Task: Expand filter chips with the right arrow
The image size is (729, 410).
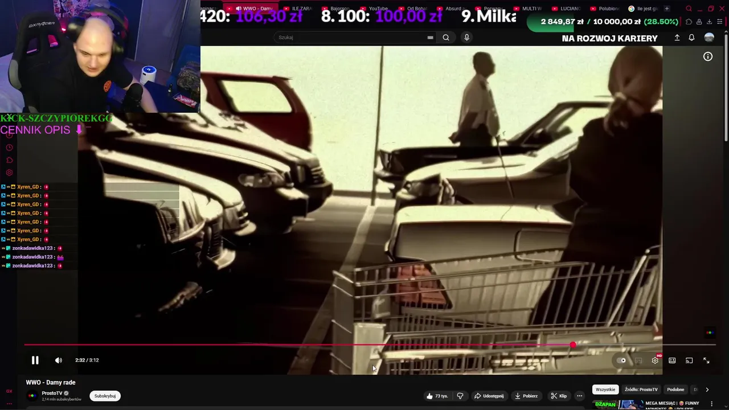Action: coord(707,389)
